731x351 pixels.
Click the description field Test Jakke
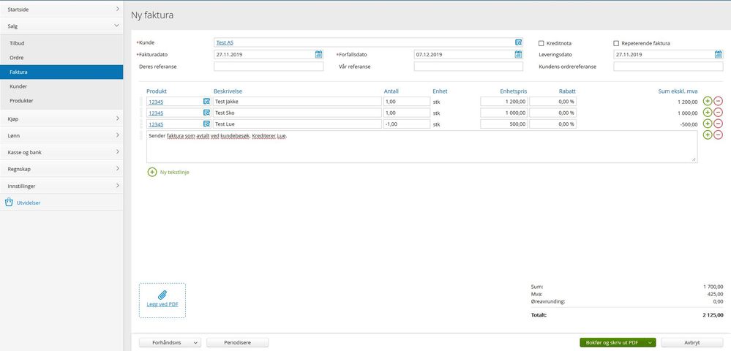(297, 101)
